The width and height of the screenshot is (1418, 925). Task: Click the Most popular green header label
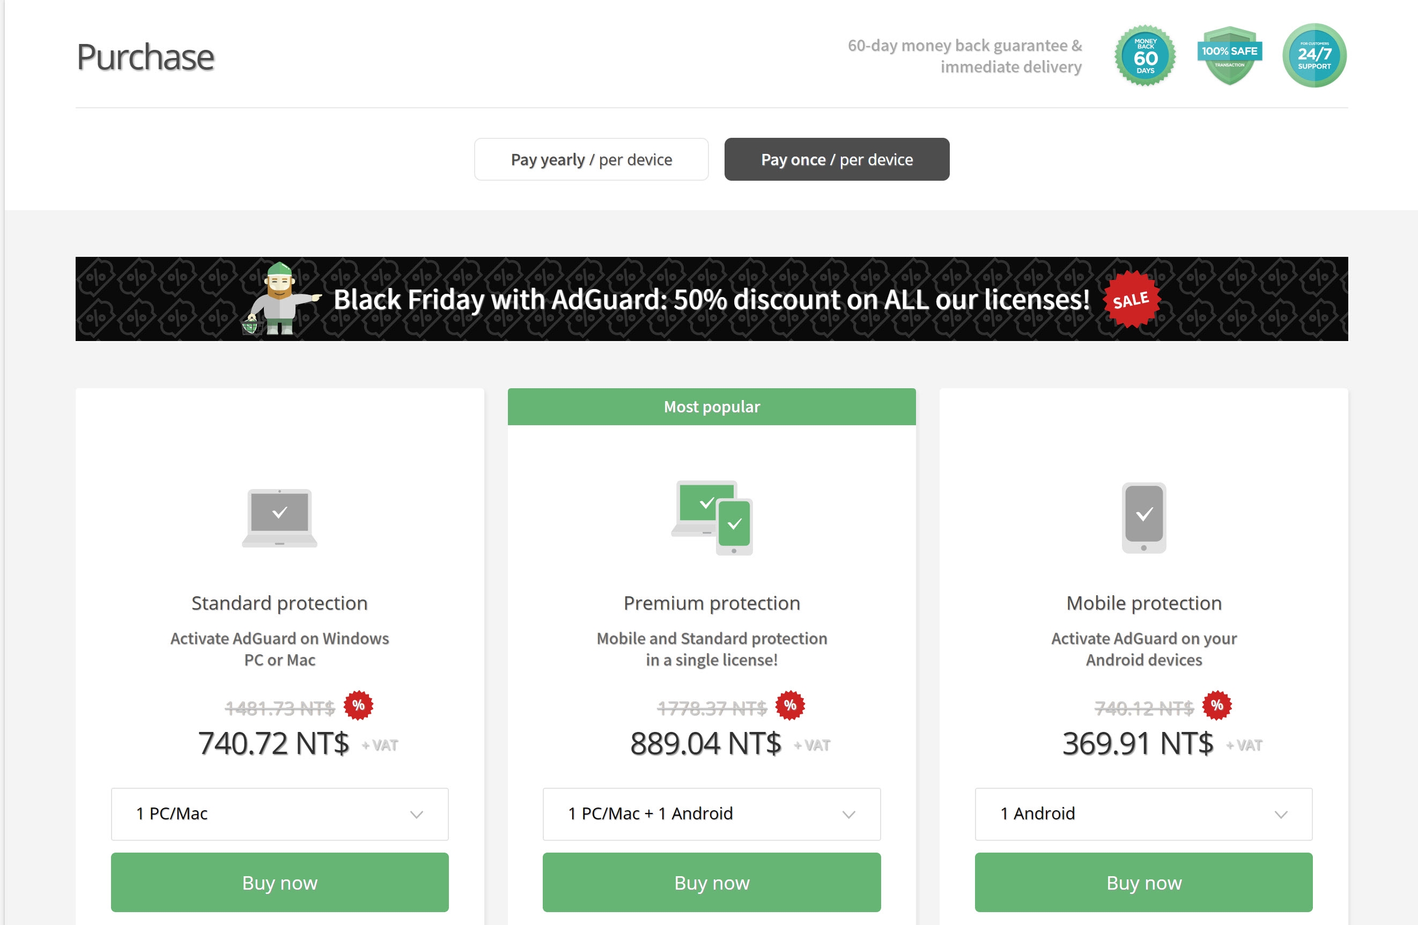[x=711, y=407]
